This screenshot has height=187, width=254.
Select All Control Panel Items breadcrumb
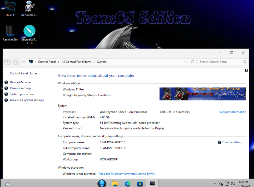pyautogui.click(x=76, y=62)
